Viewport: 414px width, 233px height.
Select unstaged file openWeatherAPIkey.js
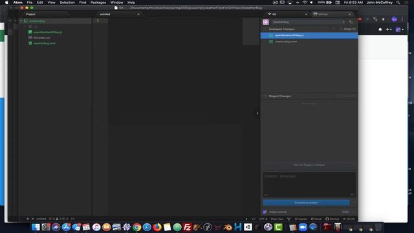click(x=309, y=35)
